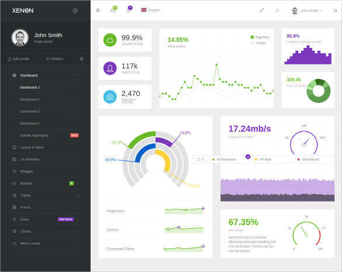The image size is (342, 272).
Task: Click the power logout icon in sidebar
Action: [82, 58]
